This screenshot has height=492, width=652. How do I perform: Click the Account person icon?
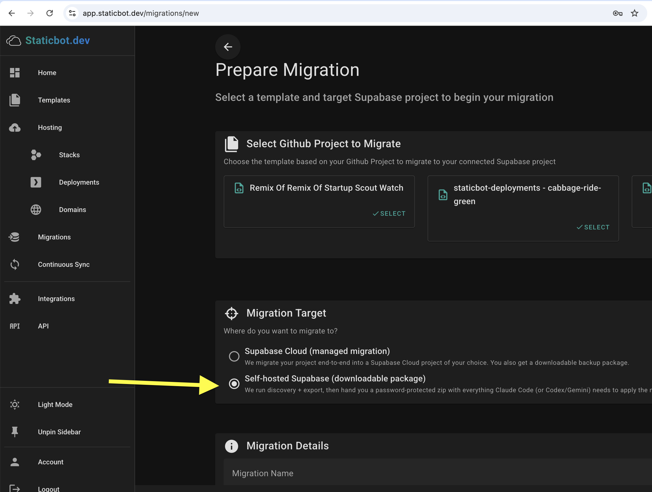coord(15,462)
